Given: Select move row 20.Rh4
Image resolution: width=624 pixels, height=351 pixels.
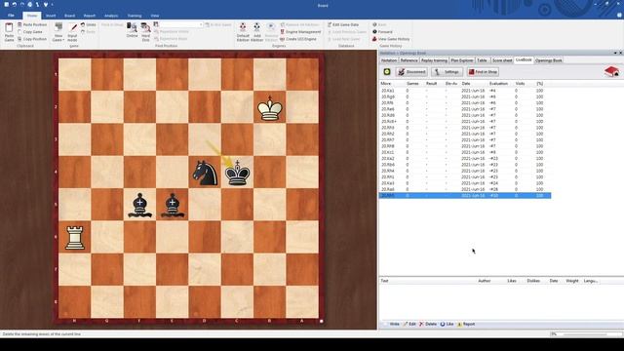Looking at the screenshot, I should click(465, 171).
